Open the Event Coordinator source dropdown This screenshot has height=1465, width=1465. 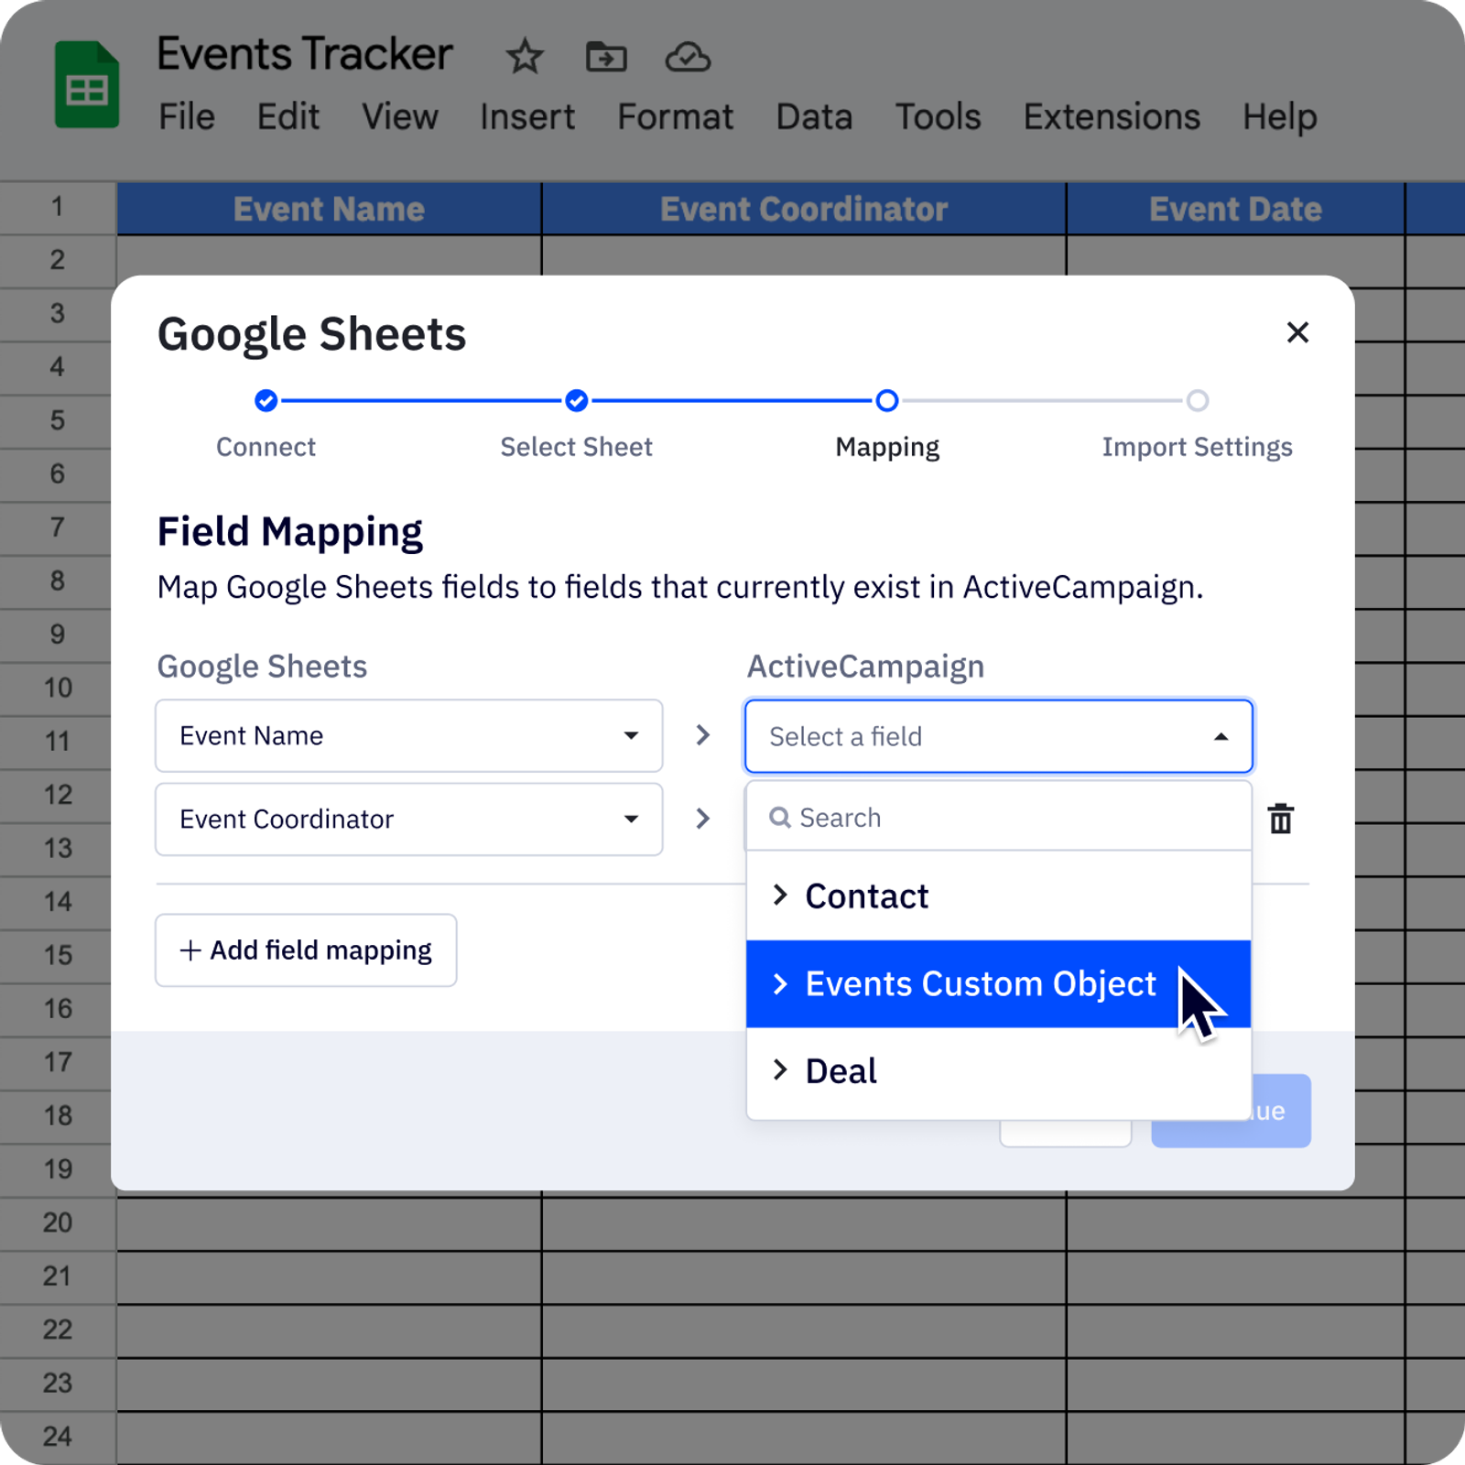(408, 819)
